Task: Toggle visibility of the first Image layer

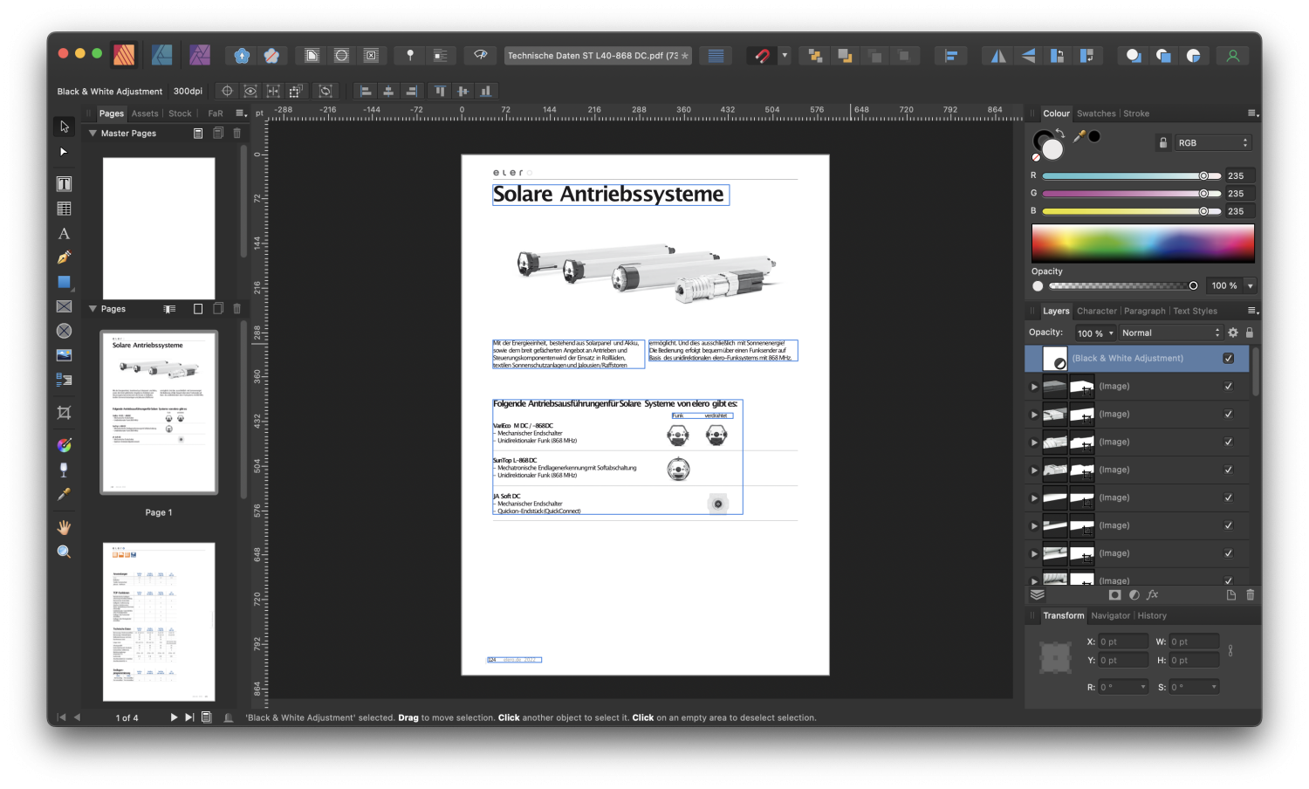Action: pyautogui.click(x=1229, y=385)
